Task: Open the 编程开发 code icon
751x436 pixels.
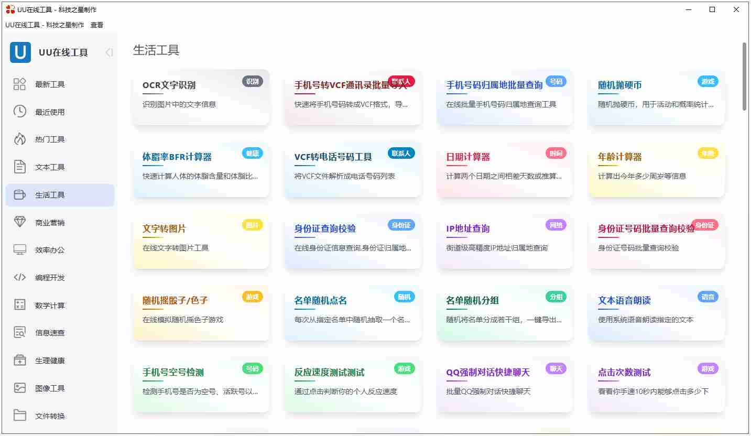Action: tap(19, 277)
